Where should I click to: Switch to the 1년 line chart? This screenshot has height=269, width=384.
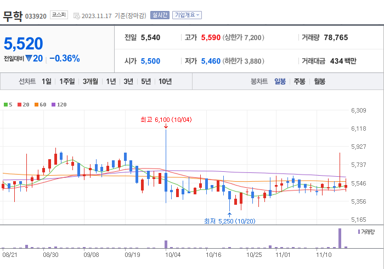click(x=111, y=81)
